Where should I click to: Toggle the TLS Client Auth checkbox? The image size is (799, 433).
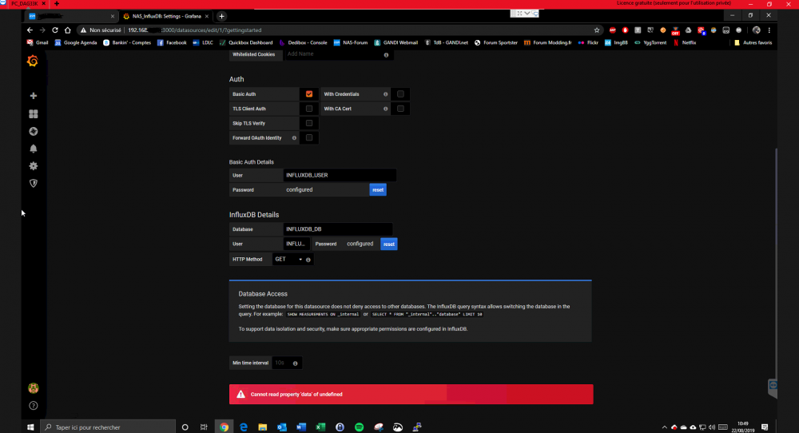pyautogui.click(x=309, y=109)
